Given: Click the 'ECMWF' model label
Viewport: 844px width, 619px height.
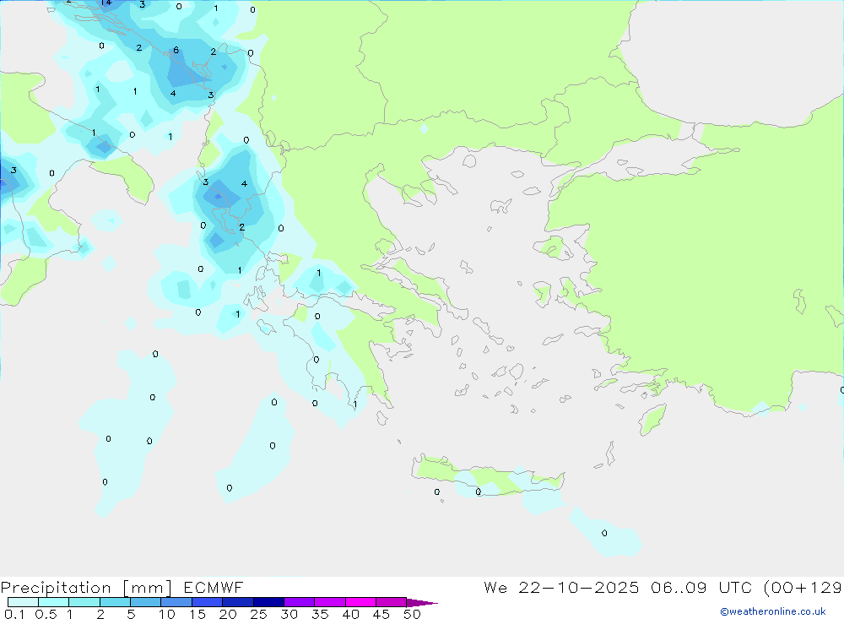Looking at the screenshot, I should coord(214,587).
